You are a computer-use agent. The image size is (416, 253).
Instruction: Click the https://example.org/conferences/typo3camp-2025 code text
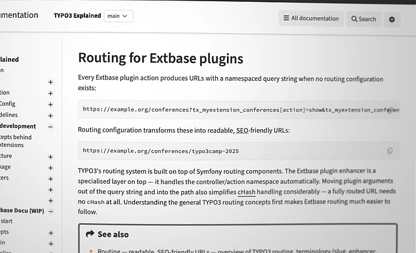click(161, 151)
